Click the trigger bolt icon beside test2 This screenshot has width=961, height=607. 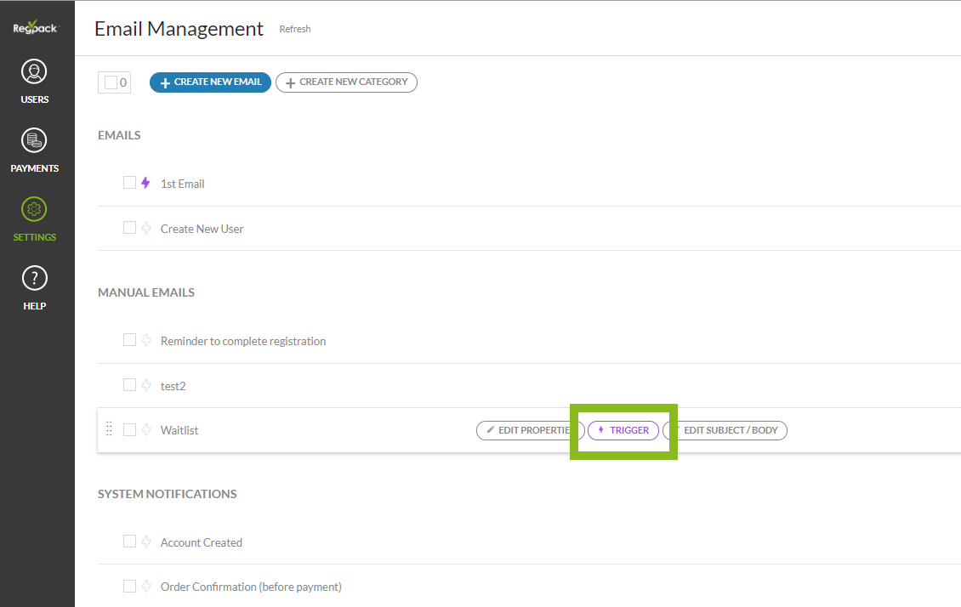coord(145,385)
